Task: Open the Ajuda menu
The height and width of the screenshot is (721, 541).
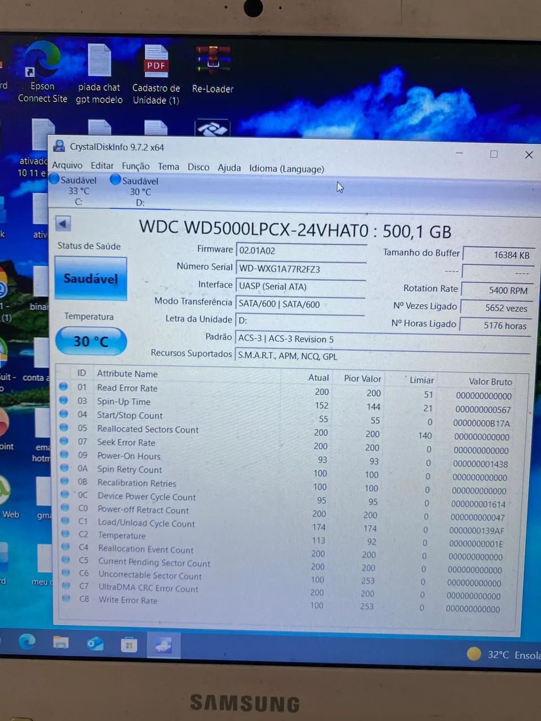Action: point(229,168)
